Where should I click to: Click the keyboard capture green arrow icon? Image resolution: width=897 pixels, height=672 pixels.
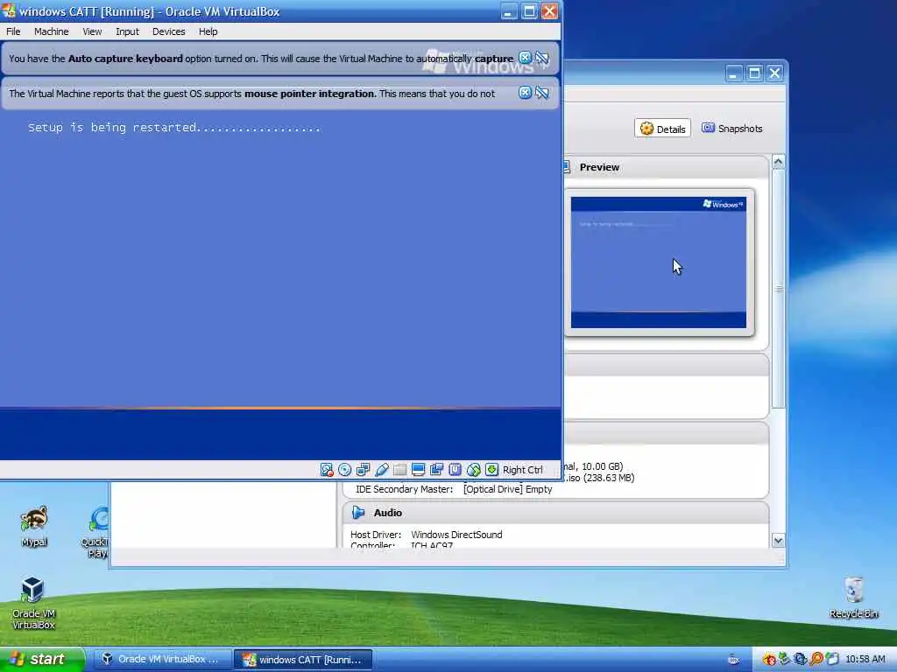click(x=491, y=470)
